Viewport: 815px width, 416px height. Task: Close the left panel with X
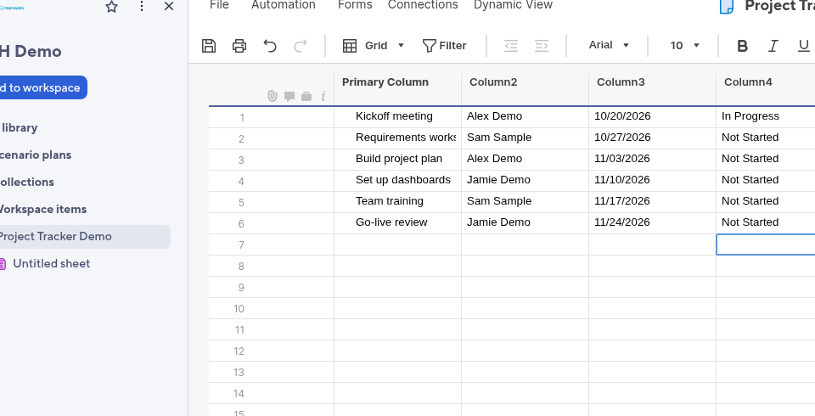coord(169,6)
